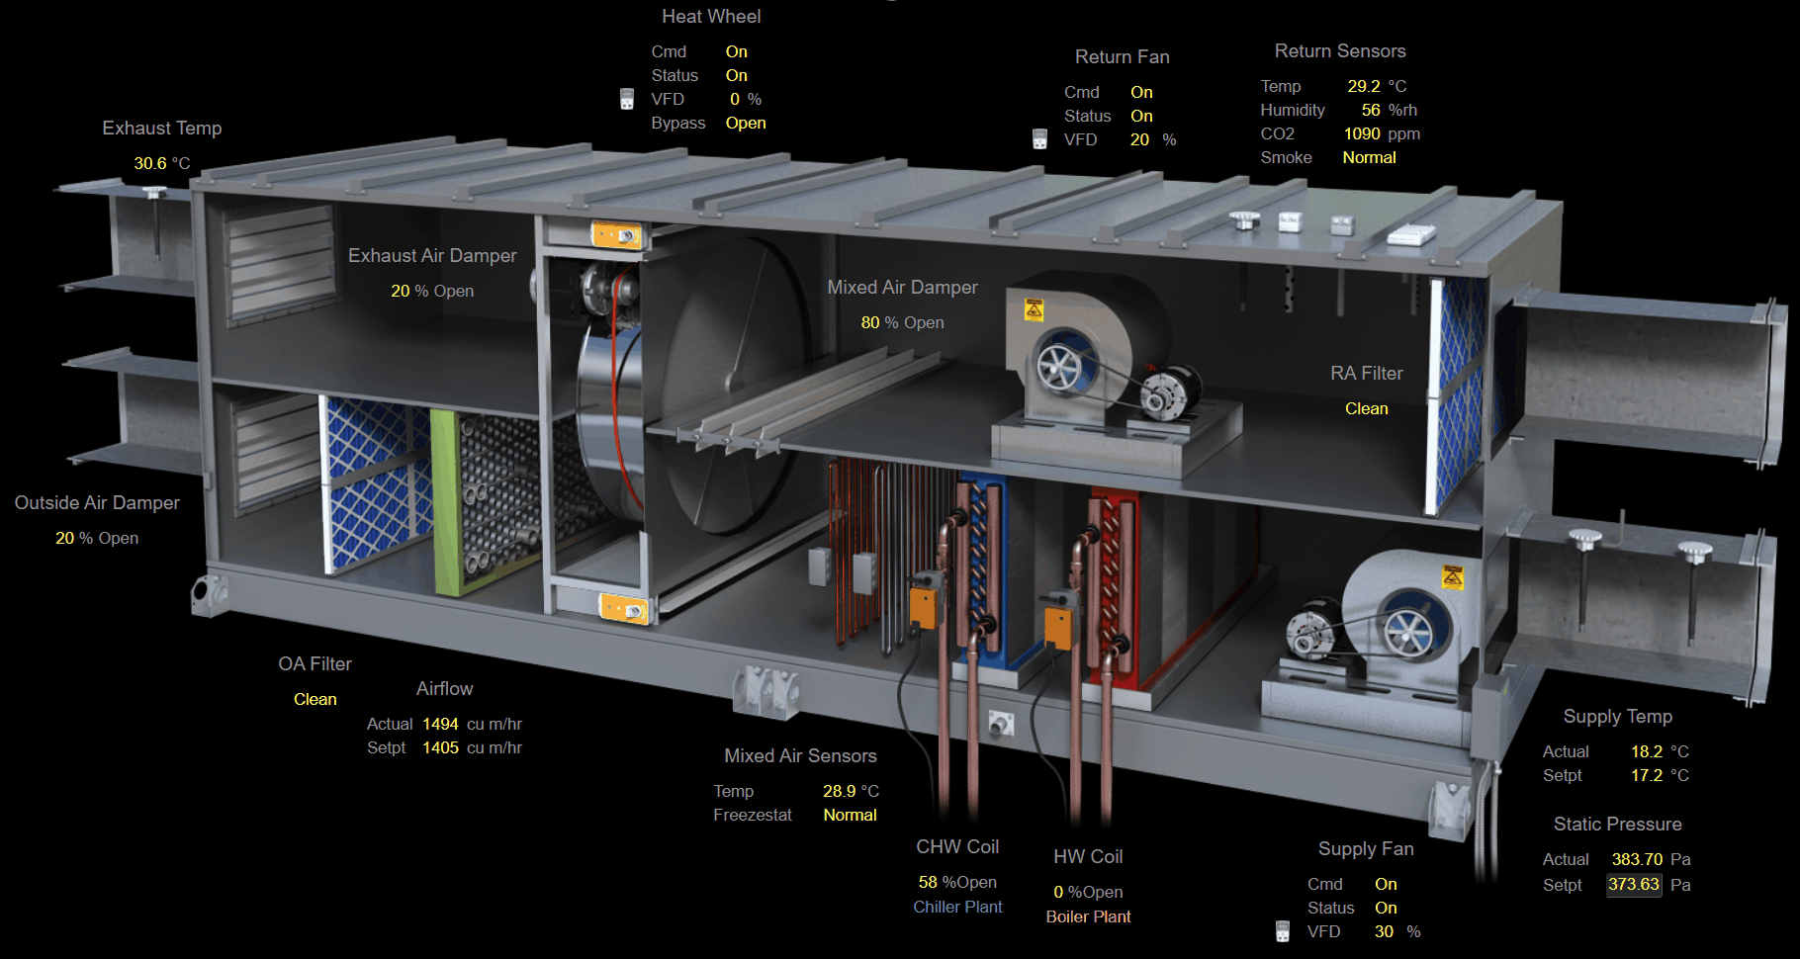Click the VFD drive icon beside Heat Wheel
Screen dimensions: 1800x959
(626, 99)
